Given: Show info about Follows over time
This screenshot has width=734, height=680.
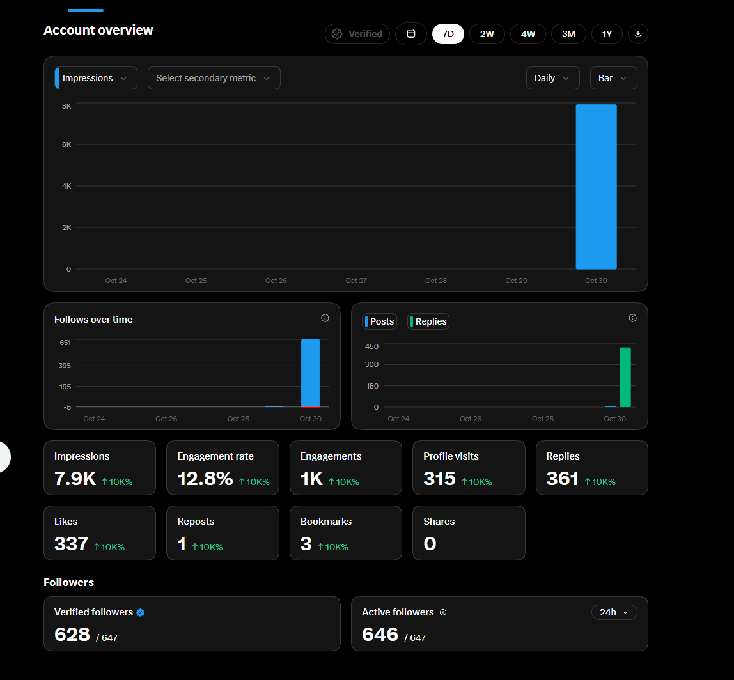Looking at the screenshot, I should pos(325,318).
